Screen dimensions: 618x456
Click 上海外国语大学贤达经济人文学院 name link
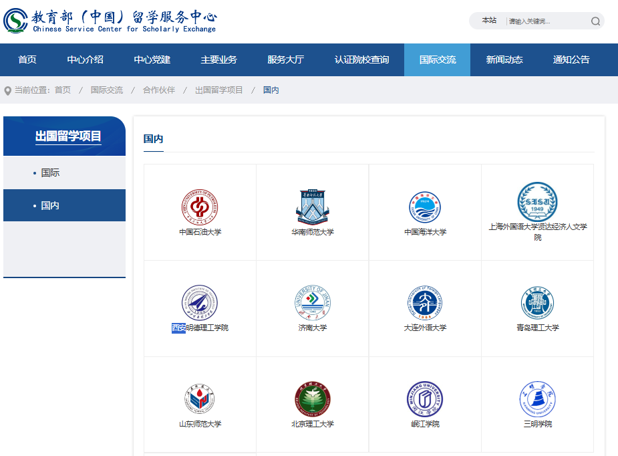[x=538, y=232]
